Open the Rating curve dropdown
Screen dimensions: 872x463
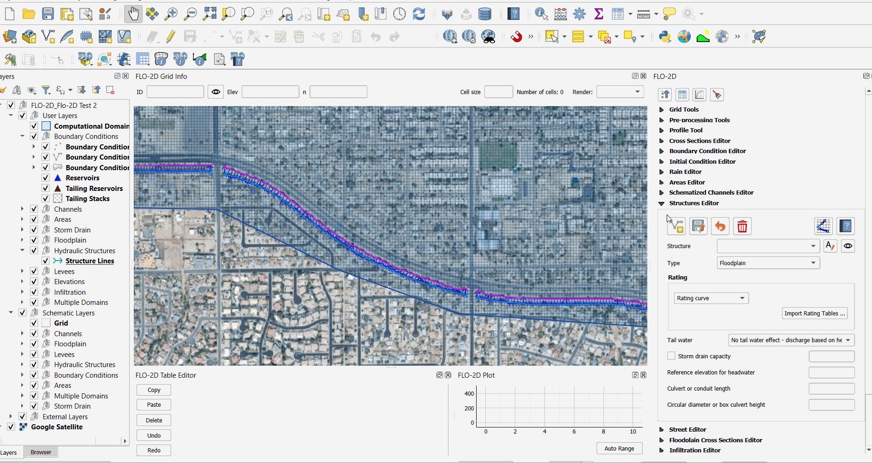[711, 298]
